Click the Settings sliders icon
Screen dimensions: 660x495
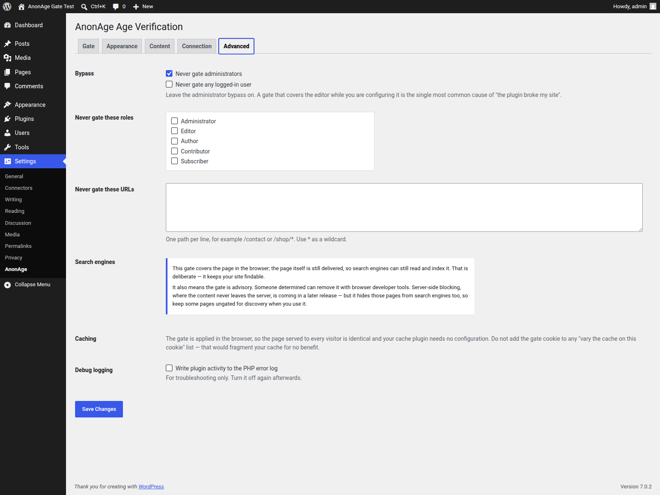(x=7, y=161)
